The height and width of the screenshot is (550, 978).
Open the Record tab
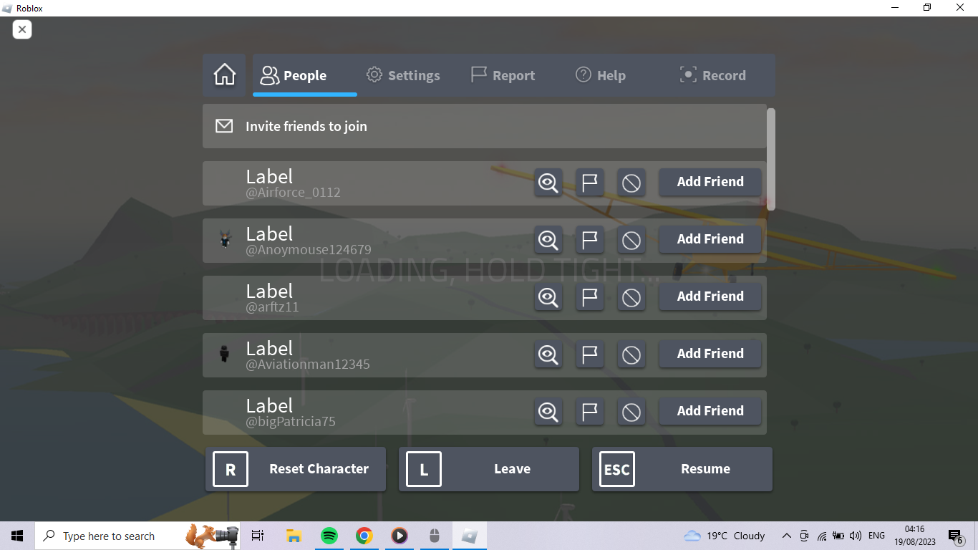[713, 75]
